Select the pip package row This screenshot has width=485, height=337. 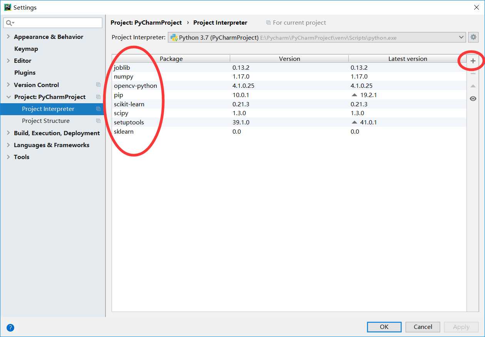point(289,95)
